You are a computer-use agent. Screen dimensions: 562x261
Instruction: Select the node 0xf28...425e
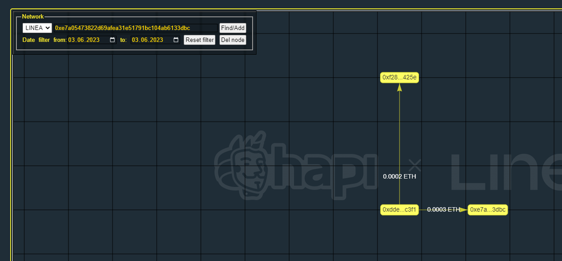399,78
